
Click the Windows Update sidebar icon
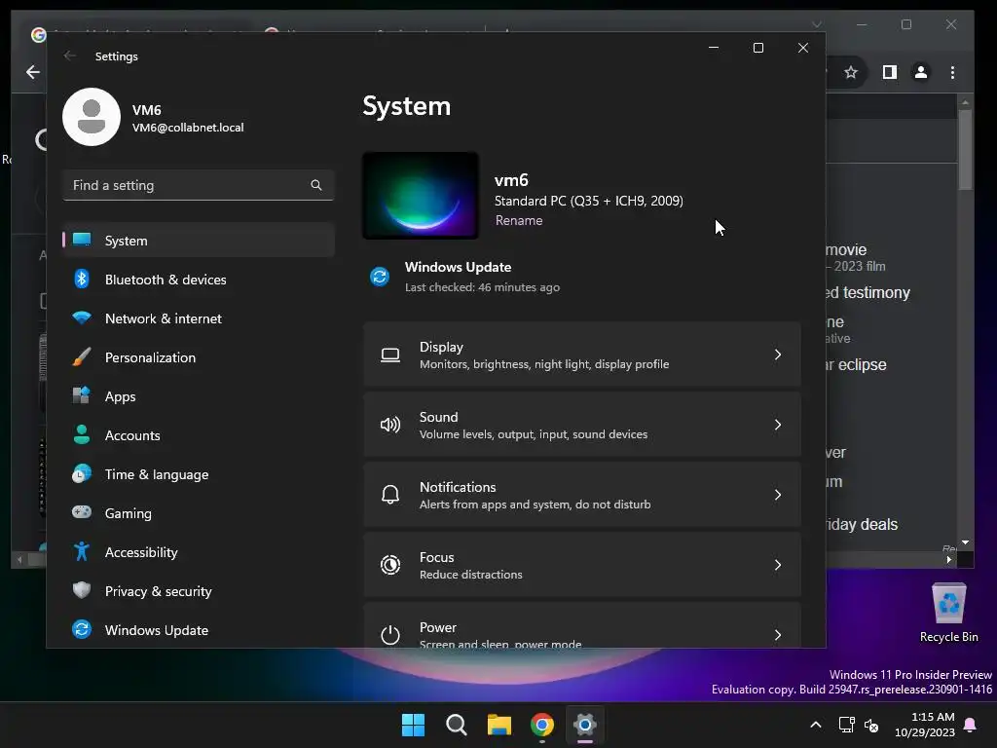(x=82, y=629)
